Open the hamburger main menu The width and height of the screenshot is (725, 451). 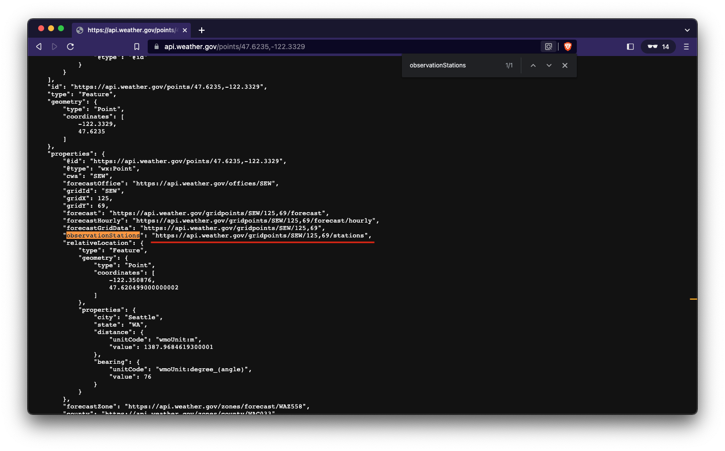(686, 47)
